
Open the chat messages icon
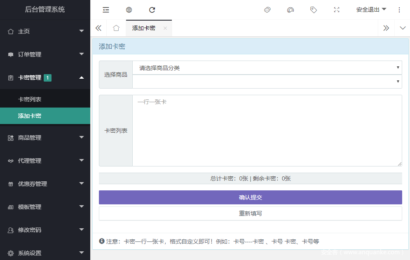(x=267, y=10)
